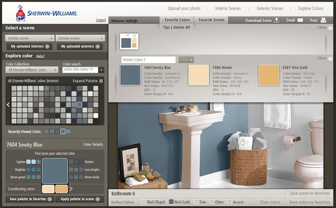Show next coordinating colors arrow

pos(71,189)
